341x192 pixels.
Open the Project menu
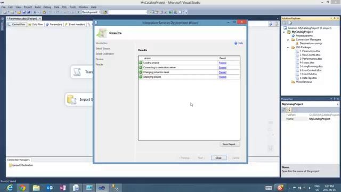[x=28, y=7]
